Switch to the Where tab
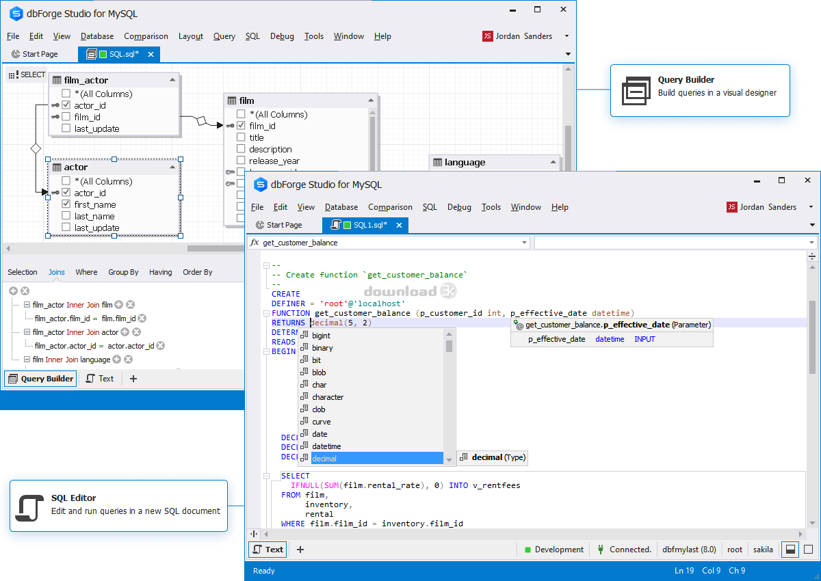 (86, 272)
